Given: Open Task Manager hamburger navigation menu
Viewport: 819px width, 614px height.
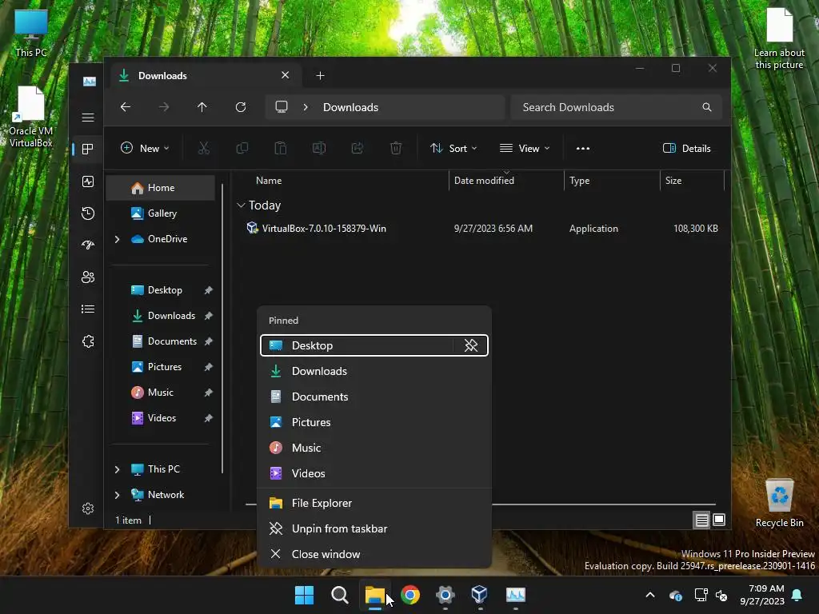Looking at the screenshot, I should [x=88, y=117].
